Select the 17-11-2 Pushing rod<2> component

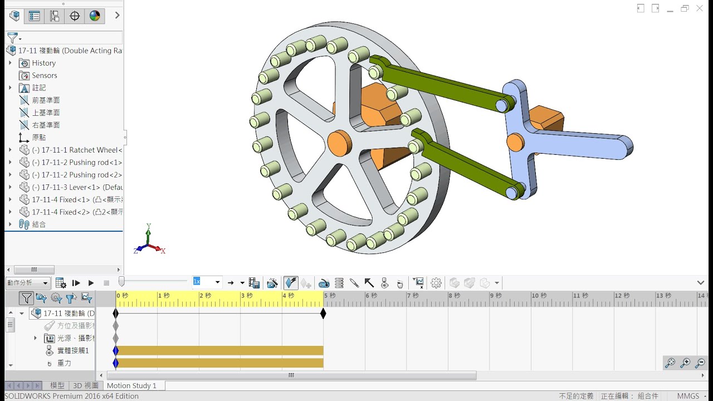click(77, 174)
